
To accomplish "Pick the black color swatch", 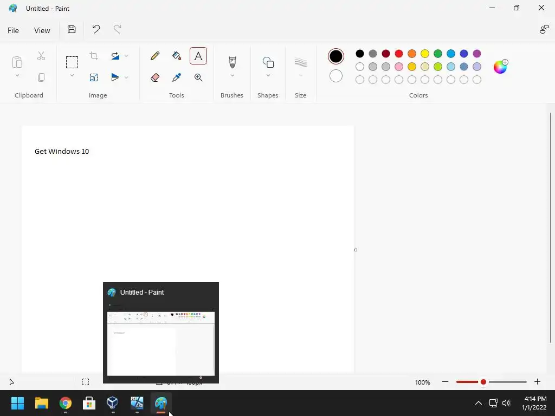I will [360, 54].
